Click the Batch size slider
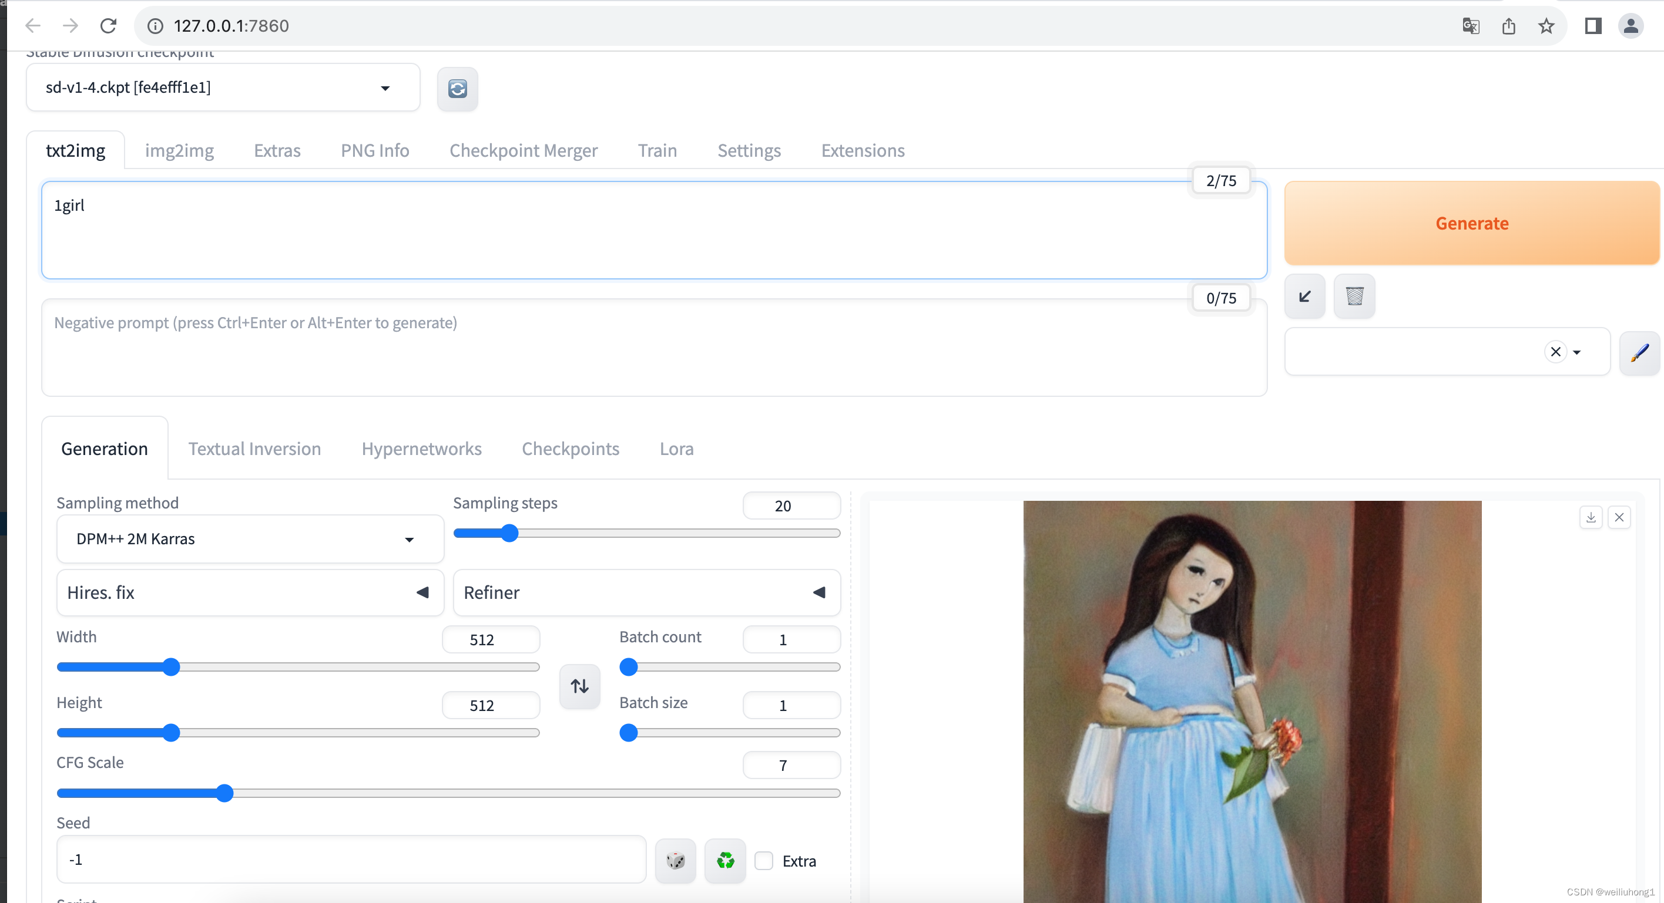This screenshot has height=903, width=1664. 730,733
